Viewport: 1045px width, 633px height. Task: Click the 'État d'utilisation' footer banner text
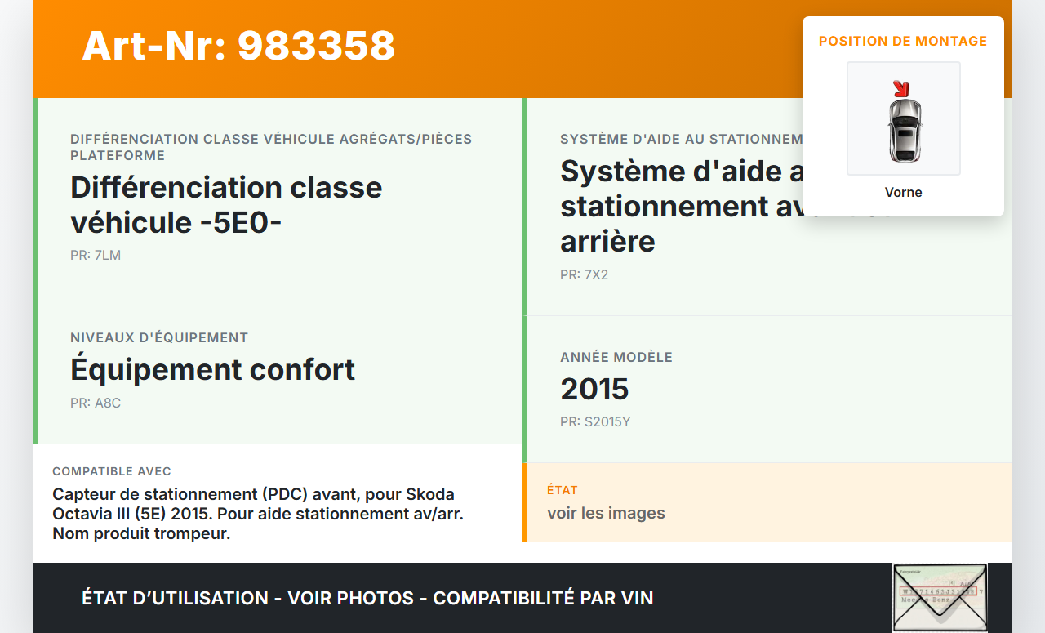click(x=367, y=598)
